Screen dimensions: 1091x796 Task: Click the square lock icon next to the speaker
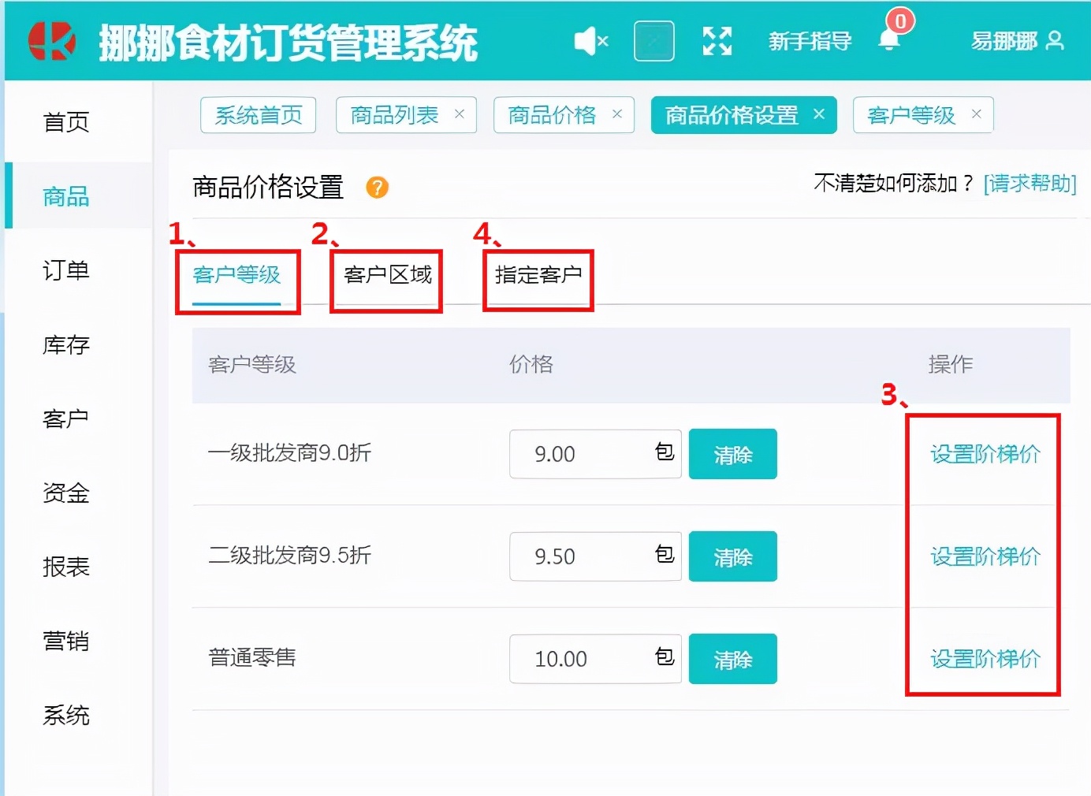[x=653, y=41]
